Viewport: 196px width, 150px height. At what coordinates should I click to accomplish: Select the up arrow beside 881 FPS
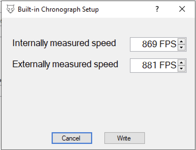[182, 63]
